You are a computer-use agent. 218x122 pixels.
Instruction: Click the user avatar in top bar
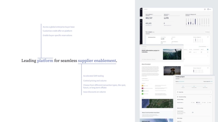point(208,9)
